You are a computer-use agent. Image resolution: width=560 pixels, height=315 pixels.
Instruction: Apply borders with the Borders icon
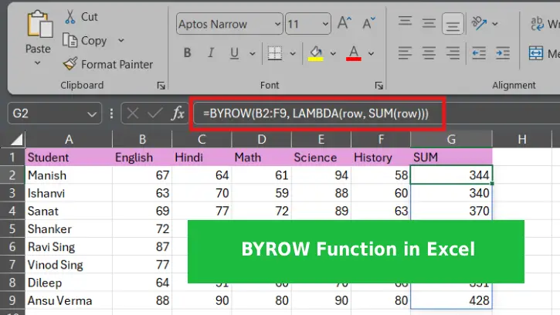pos(275,53)
